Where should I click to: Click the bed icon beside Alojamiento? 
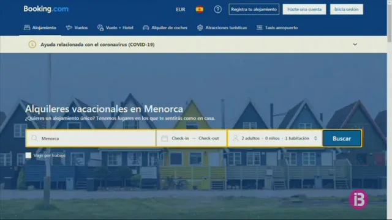click(27, 28)
